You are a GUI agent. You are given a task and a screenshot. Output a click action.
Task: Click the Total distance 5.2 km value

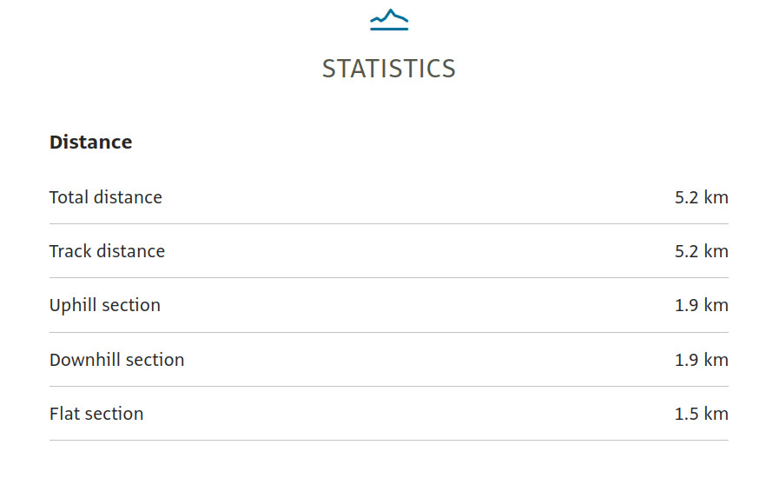coord(701,197)
